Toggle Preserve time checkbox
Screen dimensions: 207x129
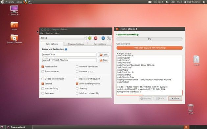tap(43, 67)
